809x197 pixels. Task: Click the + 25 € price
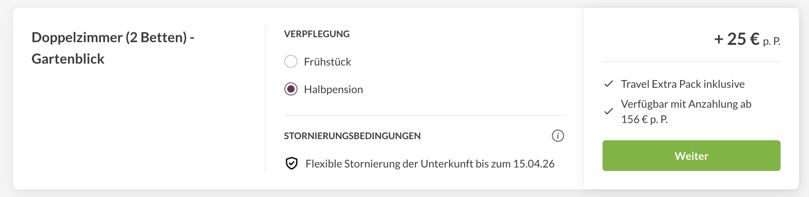(736, 39)
